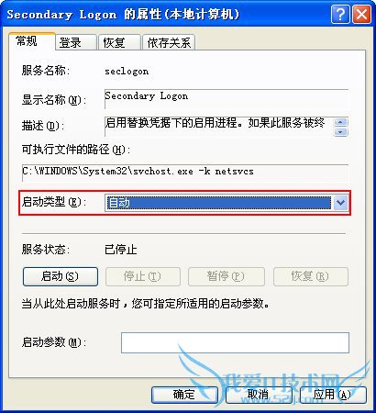Viewport: 376px width, 413px height.
Task: Click the question mark help button in title bar
Action: (x=340, y=15)
